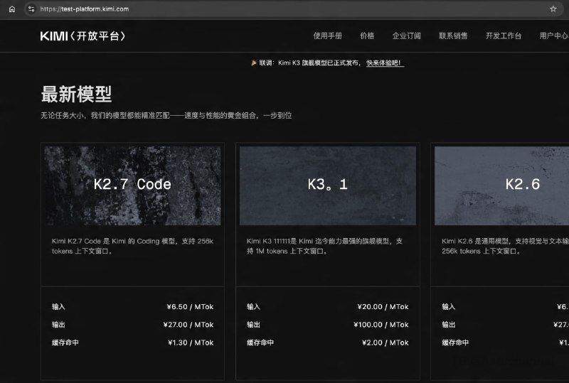Click the browser home icon
569x383 pixels.
(12, 9)
